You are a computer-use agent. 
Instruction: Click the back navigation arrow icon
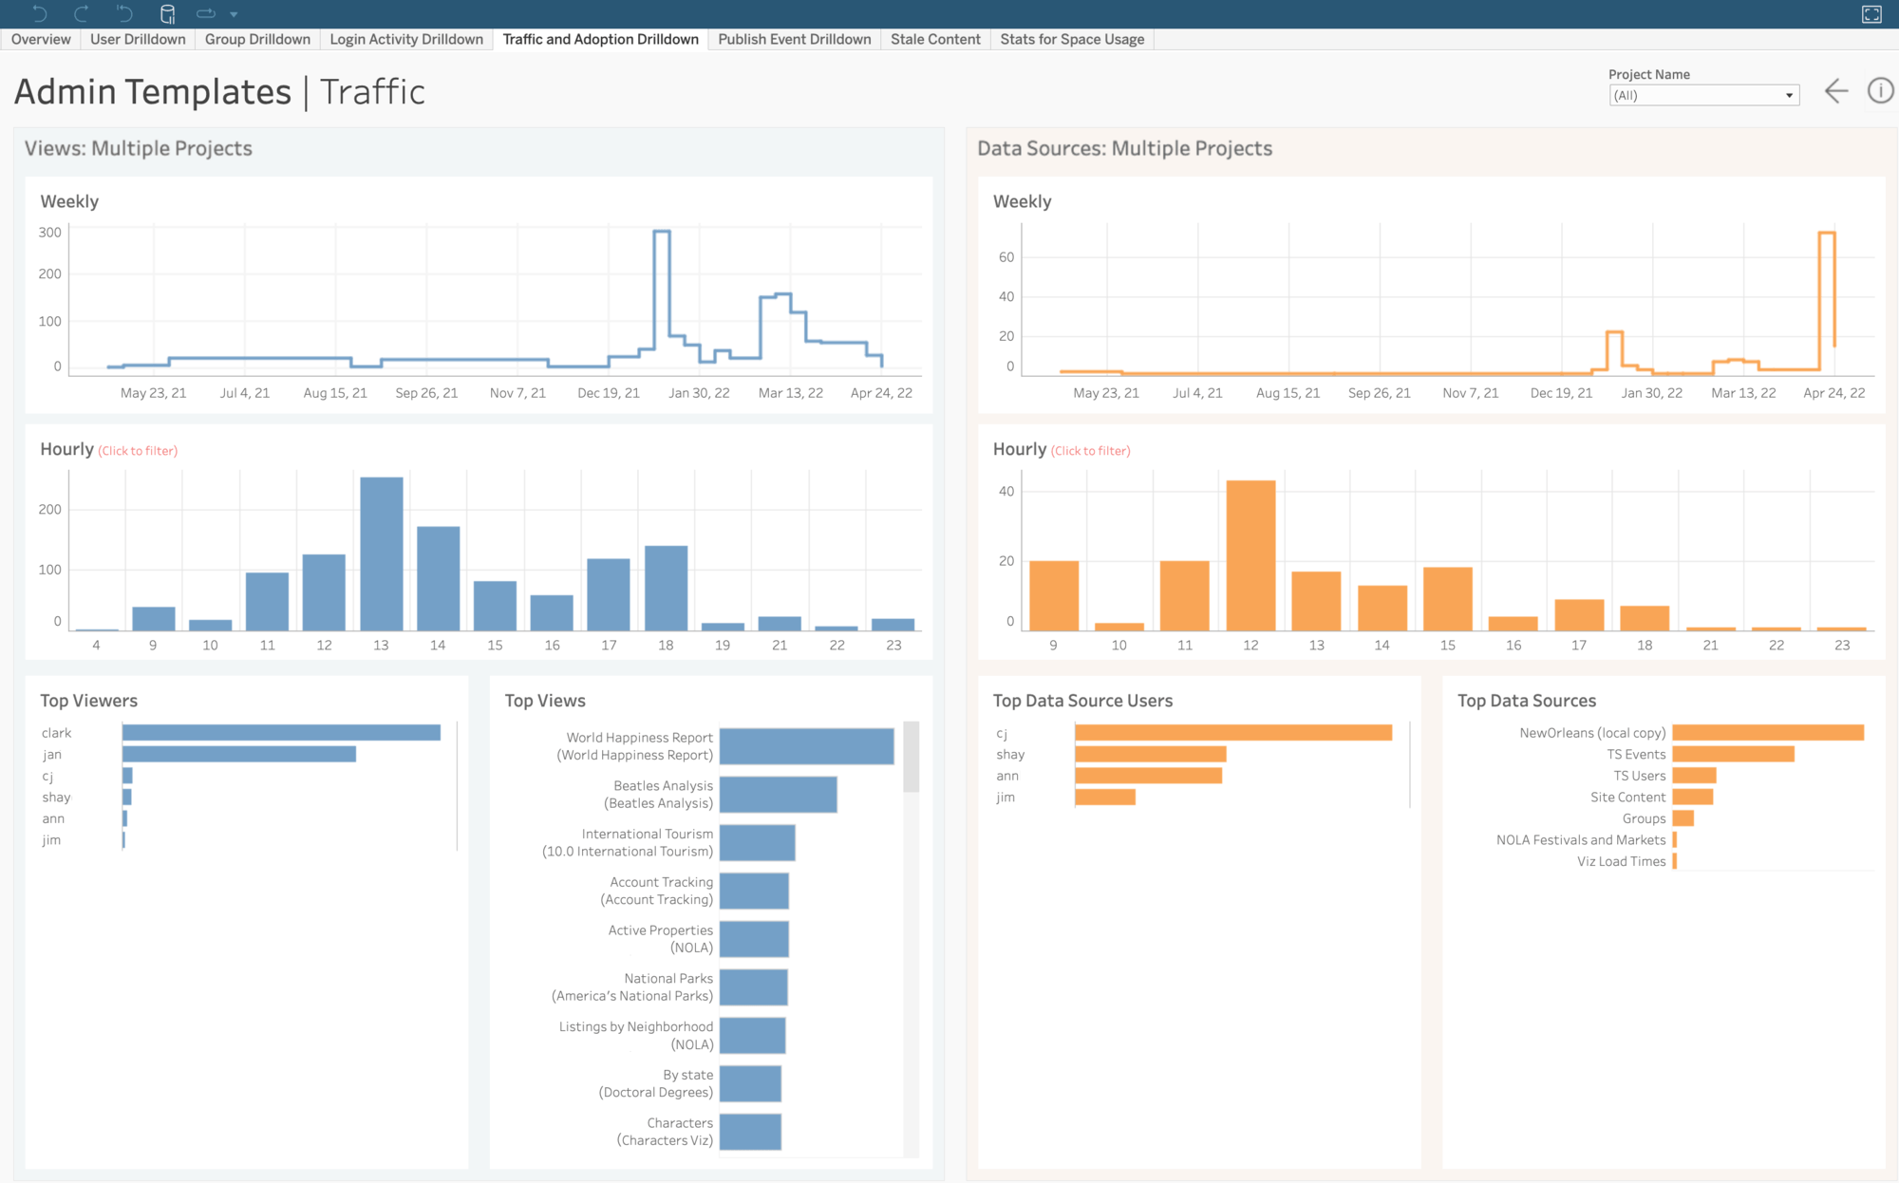click(1836, 91)
